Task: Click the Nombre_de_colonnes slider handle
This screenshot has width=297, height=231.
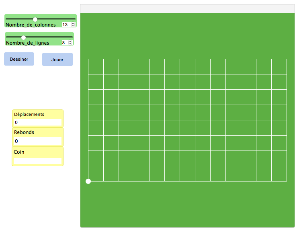Action: (35, 19)
